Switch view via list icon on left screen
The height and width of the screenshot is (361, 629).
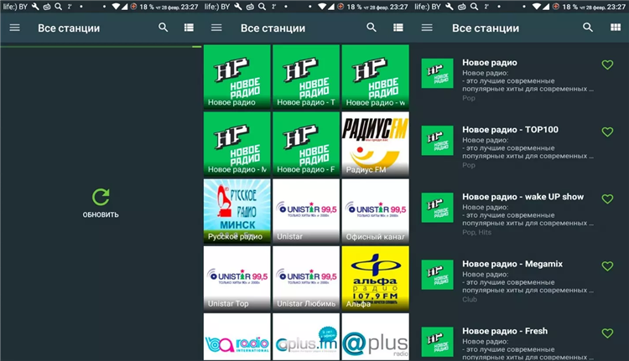pyautogui.click(x=189, y=28)
